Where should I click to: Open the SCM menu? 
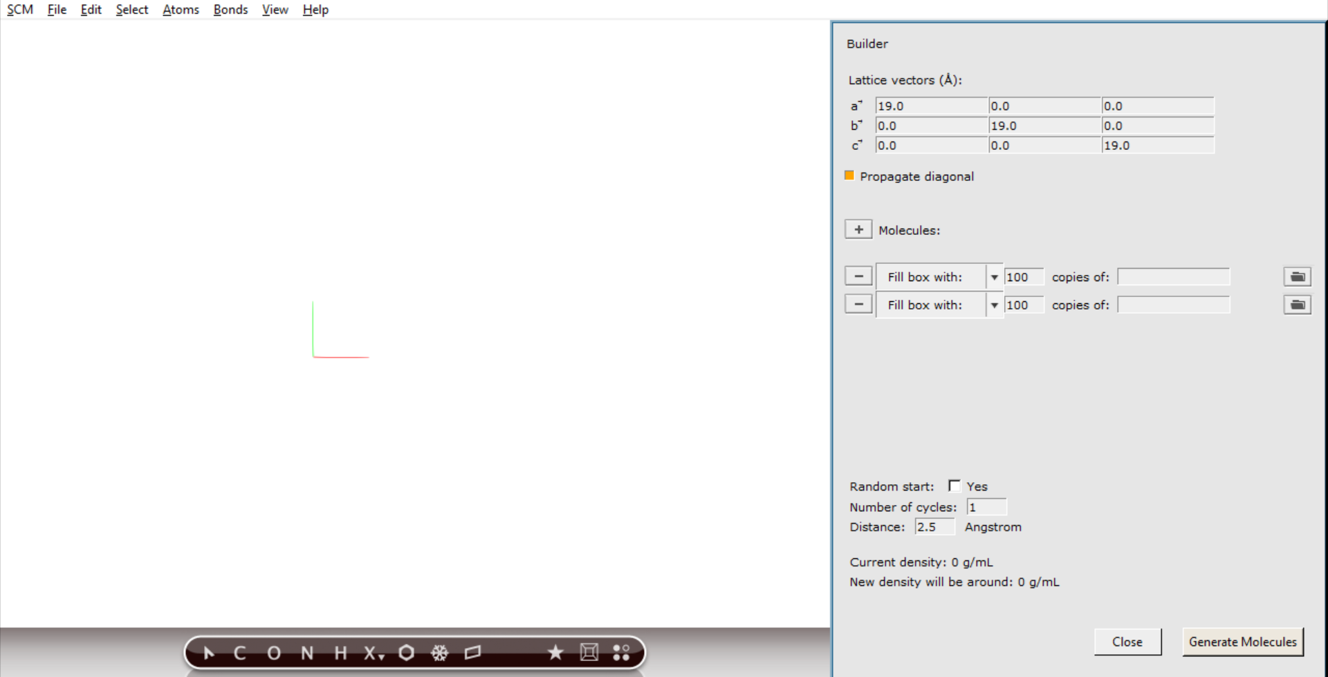[x=20, y=10]
